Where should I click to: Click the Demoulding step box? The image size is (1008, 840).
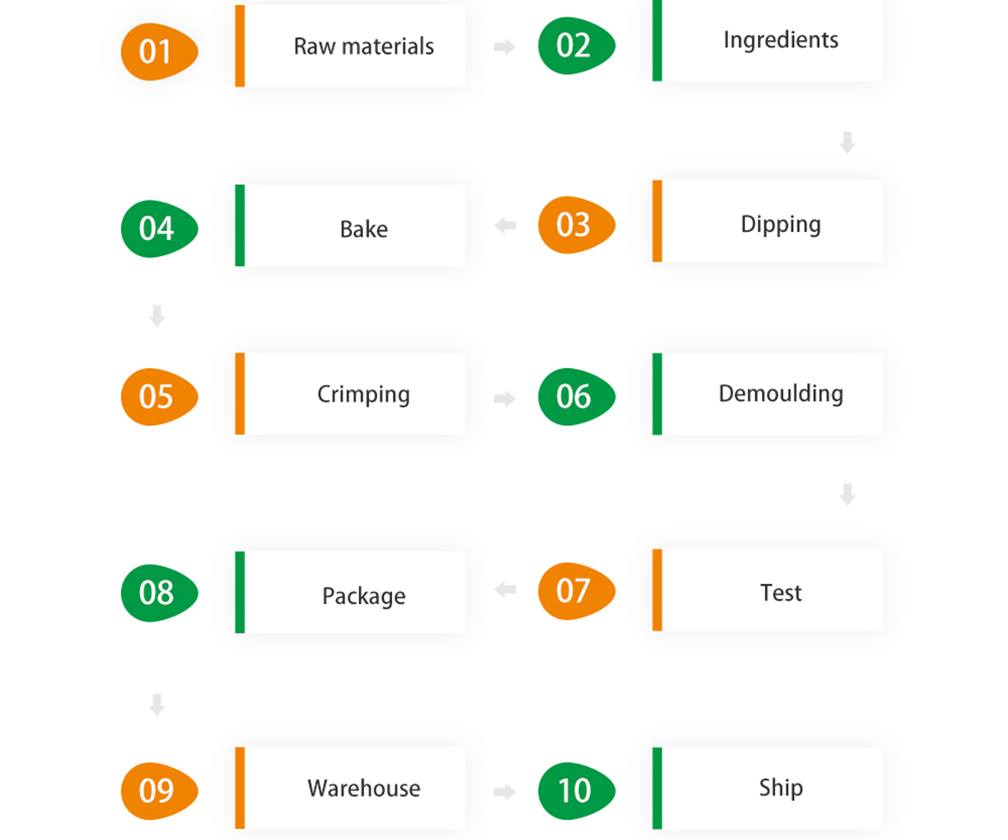click(768, 393)
